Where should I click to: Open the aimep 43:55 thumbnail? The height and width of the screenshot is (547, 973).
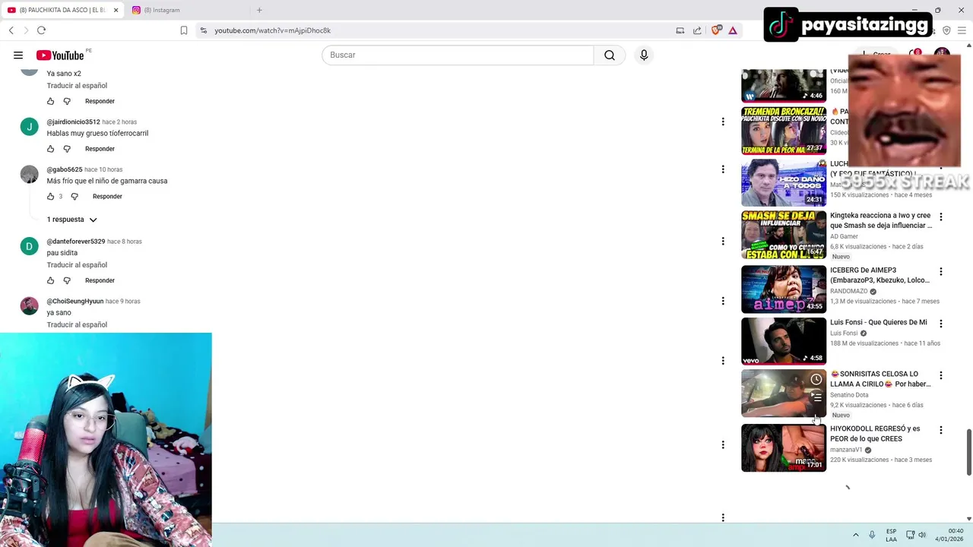tap(784, 289)
